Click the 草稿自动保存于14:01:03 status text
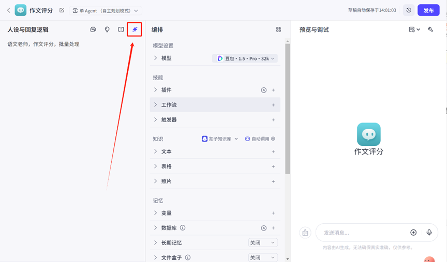The image size is (447, 262). coord(372,10)
